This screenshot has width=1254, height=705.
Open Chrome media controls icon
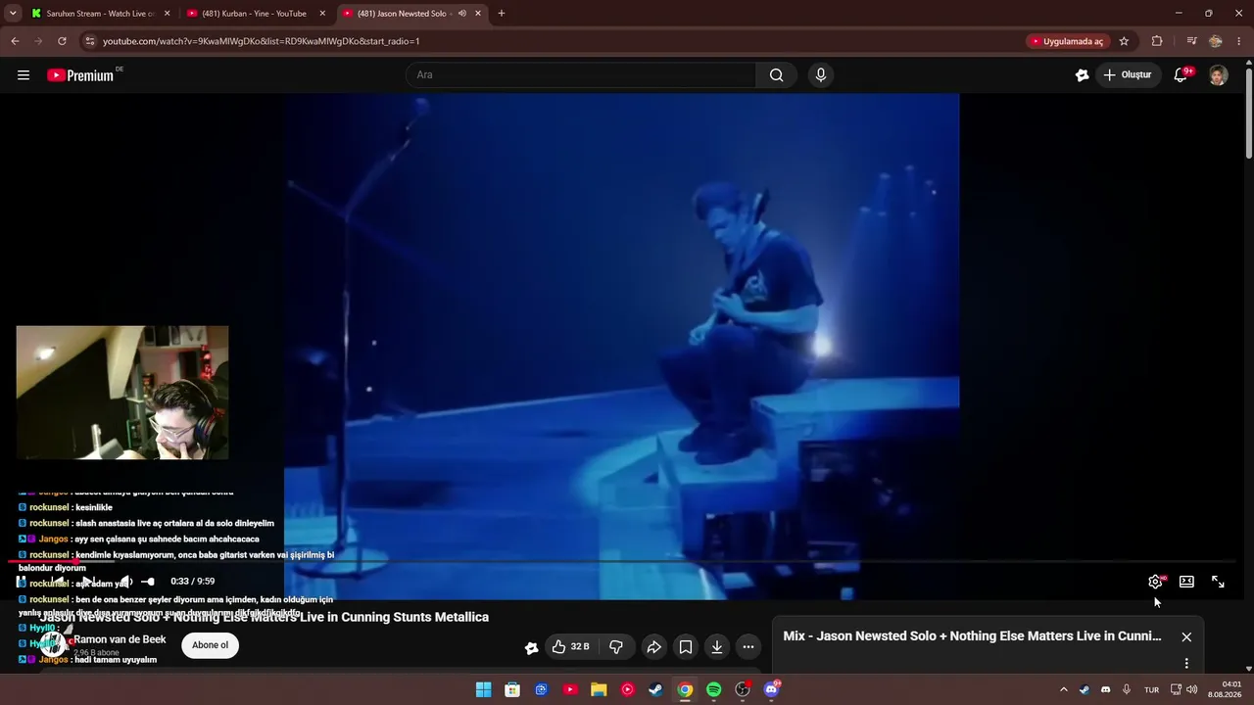1191,41
